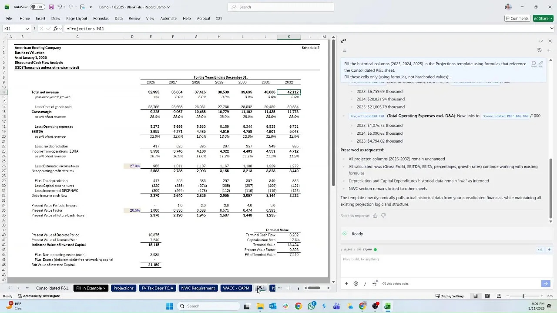Screen dimensions: 557x313
Task: Open the File menu
Action: [9, 18]
